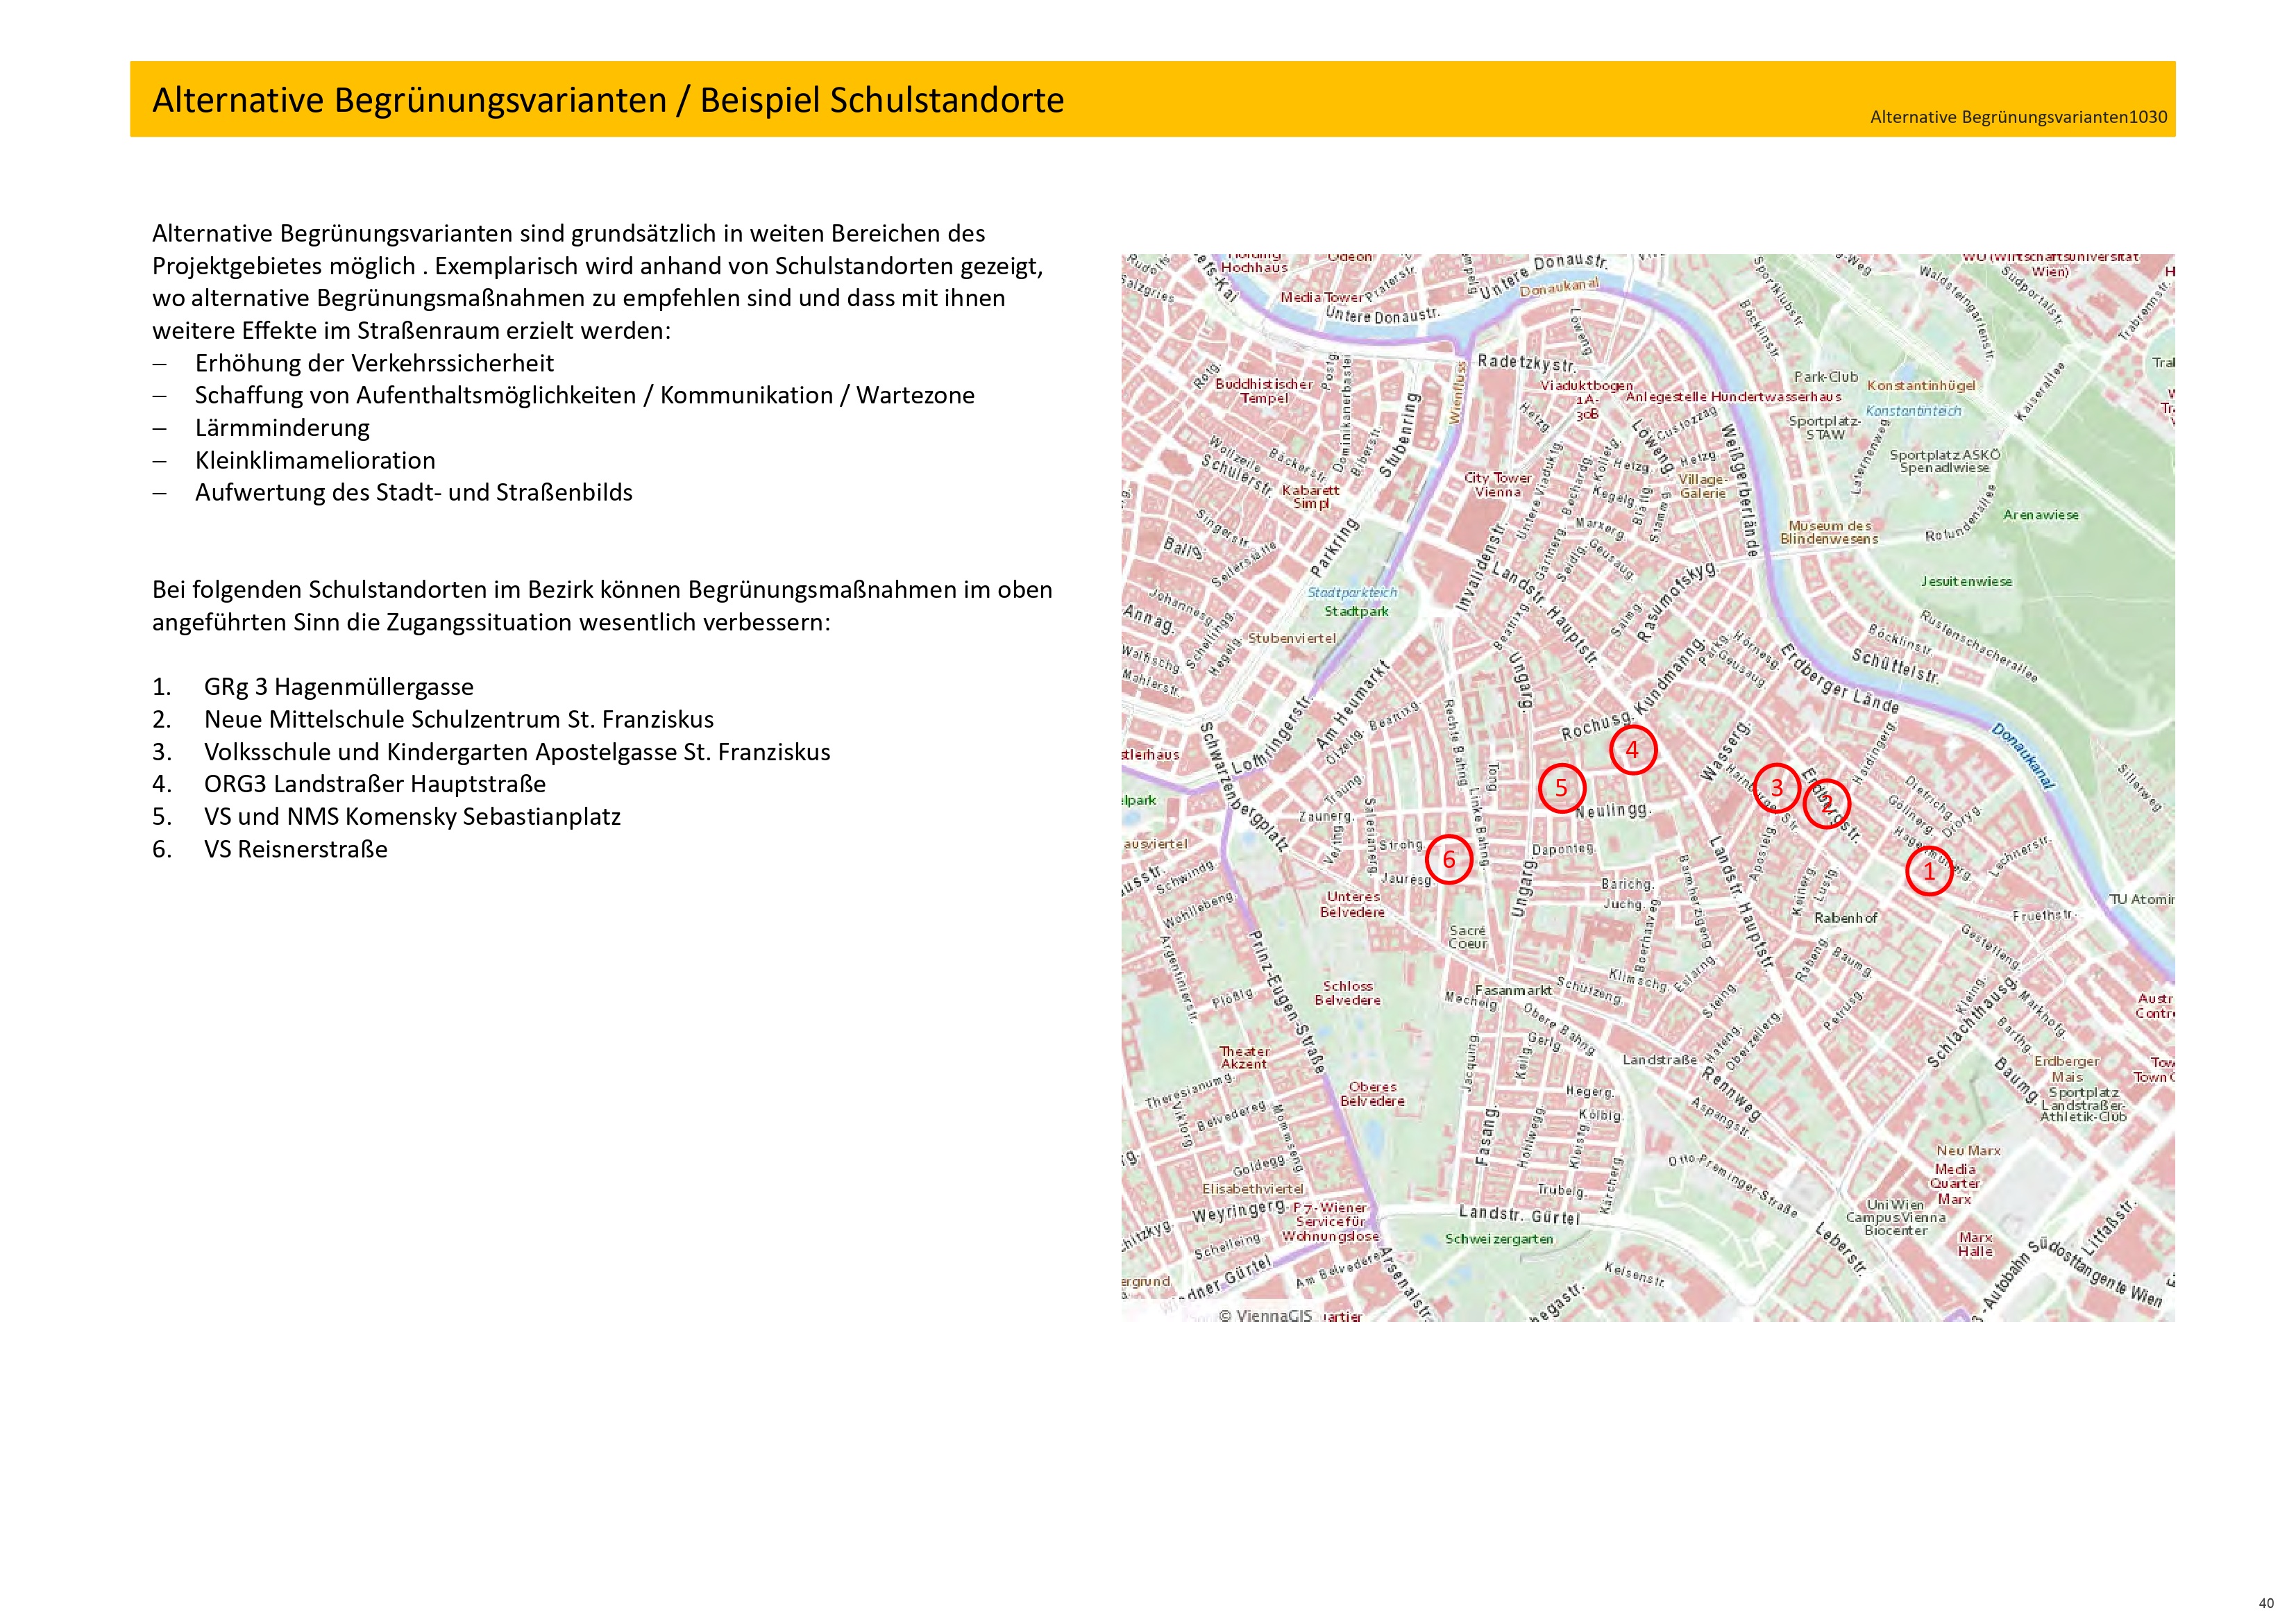Click red circle marker number 6
2296x1624 pixels.
[1448, 860]
